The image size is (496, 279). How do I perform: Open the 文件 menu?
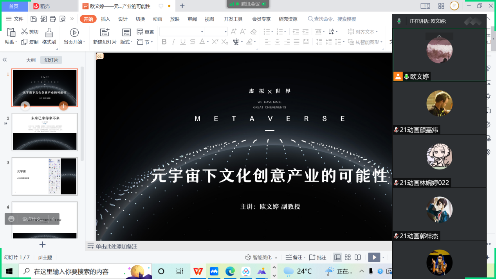click(14, 19)
